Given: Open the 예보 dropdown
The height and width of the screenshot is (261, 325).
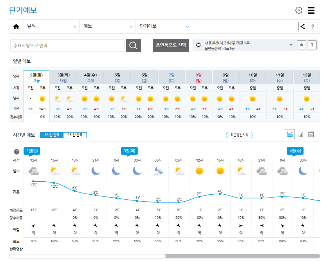Looking at the screenshot, I should click(107, 26).
